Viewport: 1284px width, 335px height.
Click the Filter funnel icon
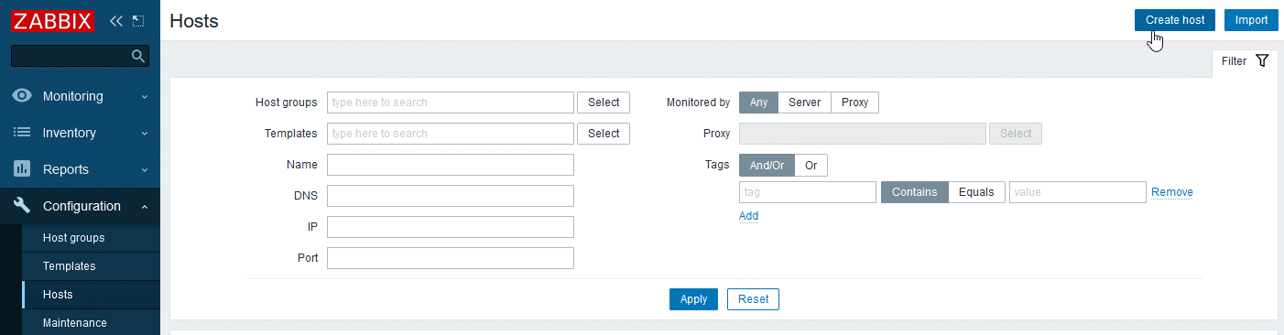pyautogui.click(x=1263, y=61)
